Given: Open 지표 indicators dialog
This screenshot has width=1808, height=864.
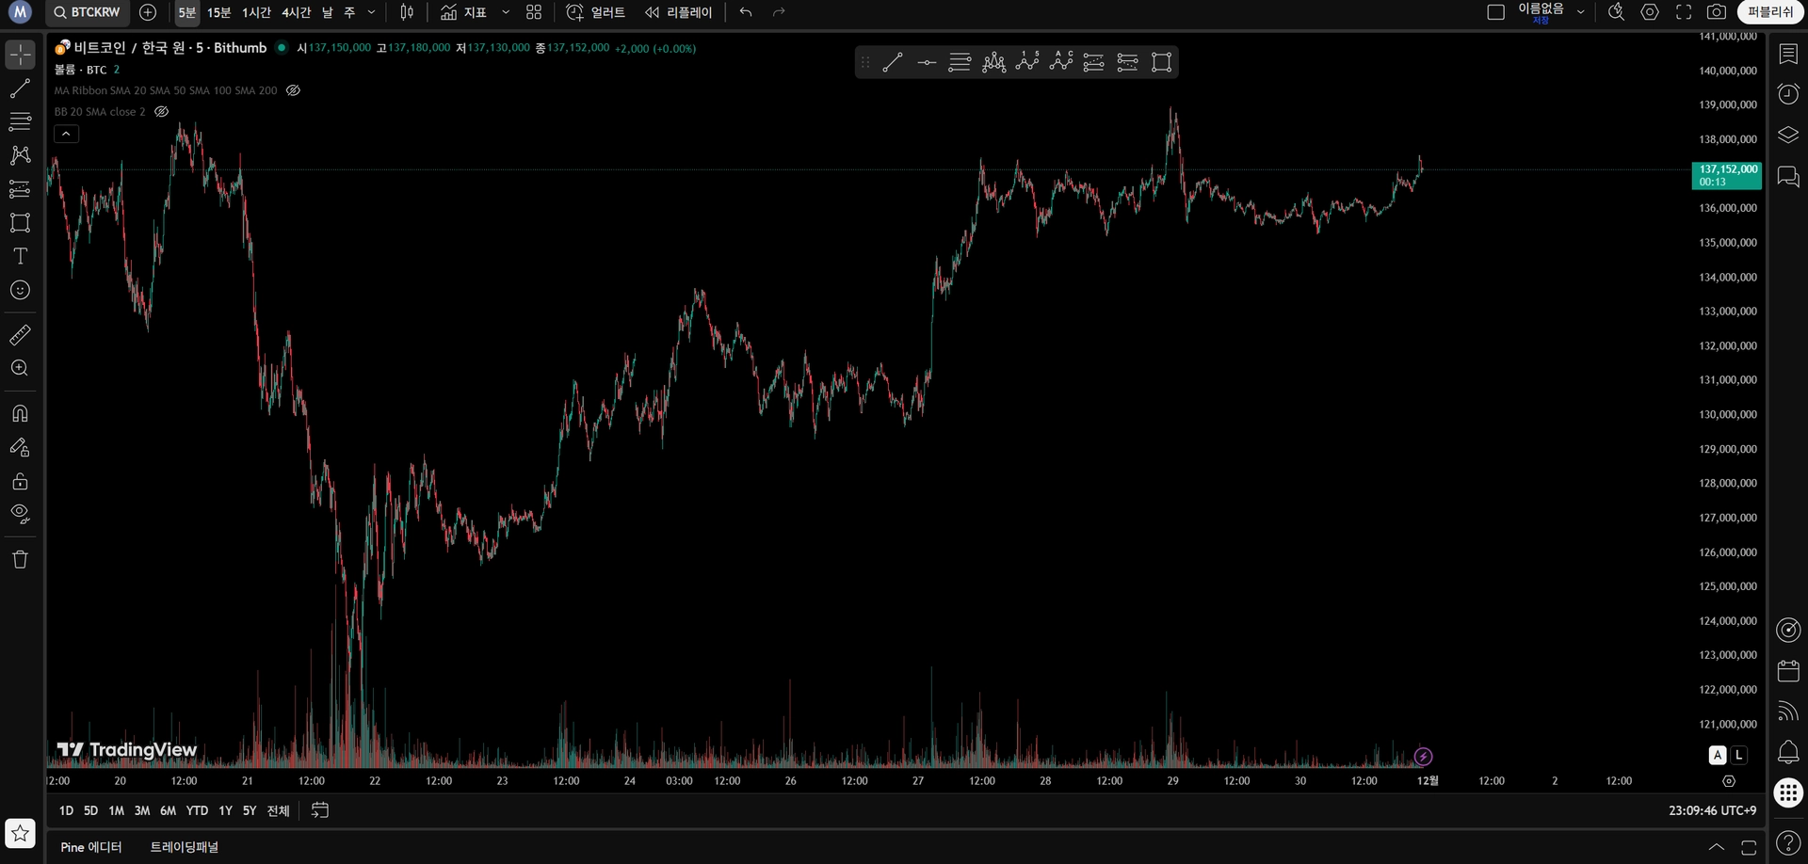Looking at the screenshot, I should tap(464, 12).
